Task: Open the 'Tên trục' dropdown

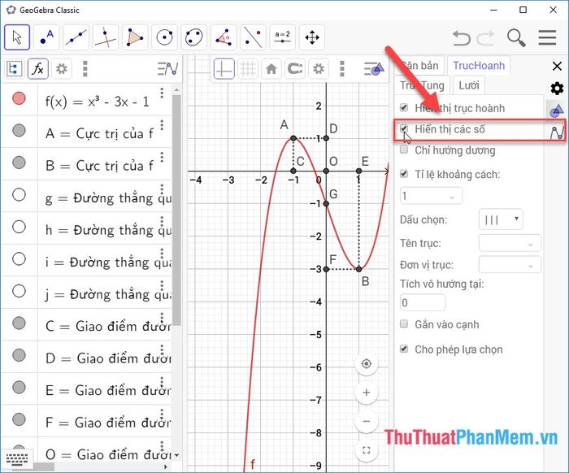Action: coord(510,243)
